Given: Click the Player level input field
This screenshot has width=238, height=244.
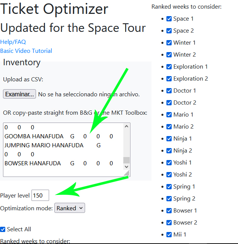Looking at the screenshot, I should click(x=40, y=195).
